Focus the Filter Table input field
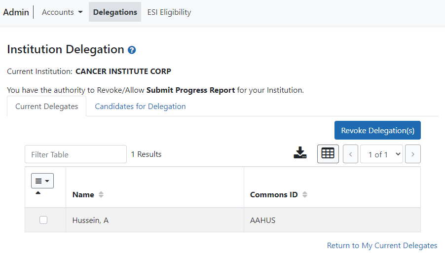This screenshot has width=445, height=255. point(76,154)
